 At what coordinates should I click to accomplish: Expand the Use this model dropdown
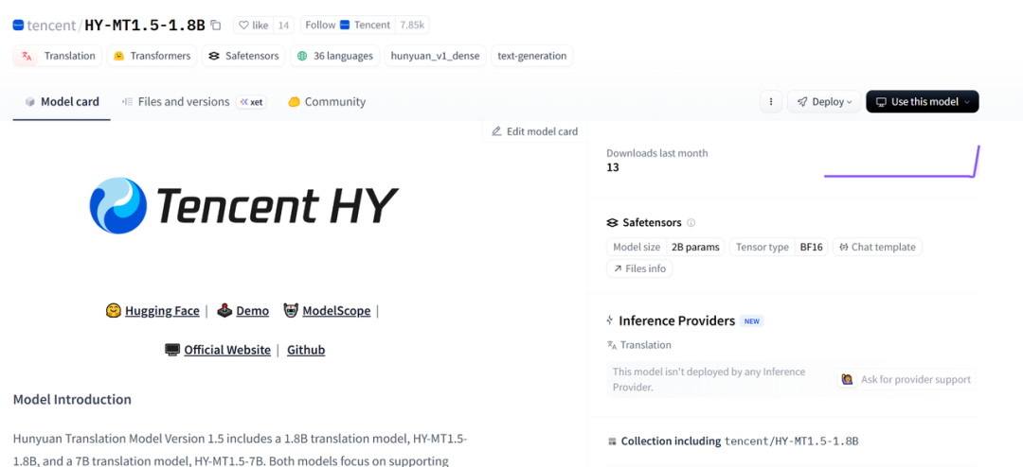(922, 101)
